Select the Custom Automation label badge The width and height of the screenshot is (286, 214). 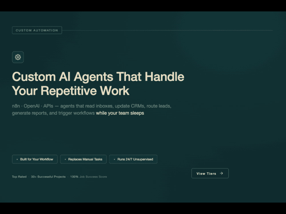click(x=37, y=30)
